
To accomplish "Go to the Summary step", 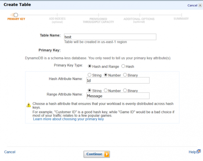I will pos(181,19).
